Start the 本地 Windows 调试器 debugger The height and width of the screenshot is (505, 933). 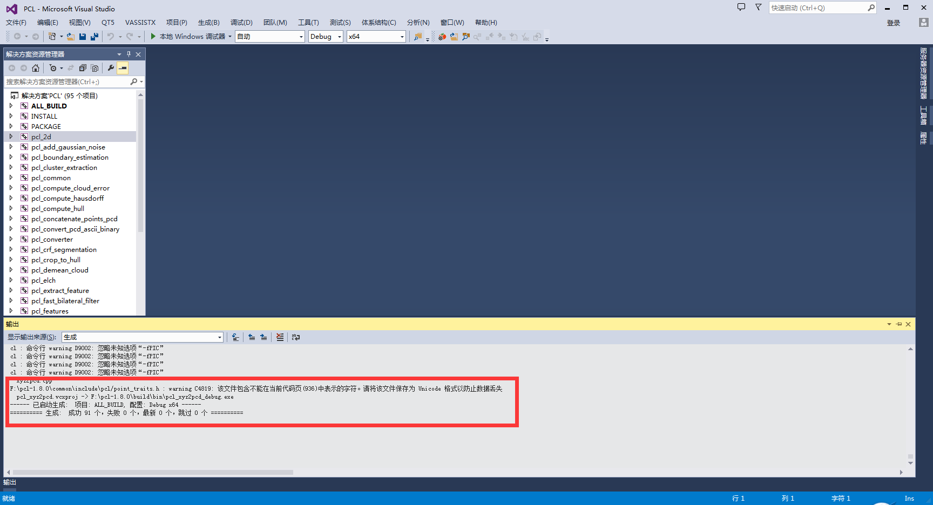[187, 36]
